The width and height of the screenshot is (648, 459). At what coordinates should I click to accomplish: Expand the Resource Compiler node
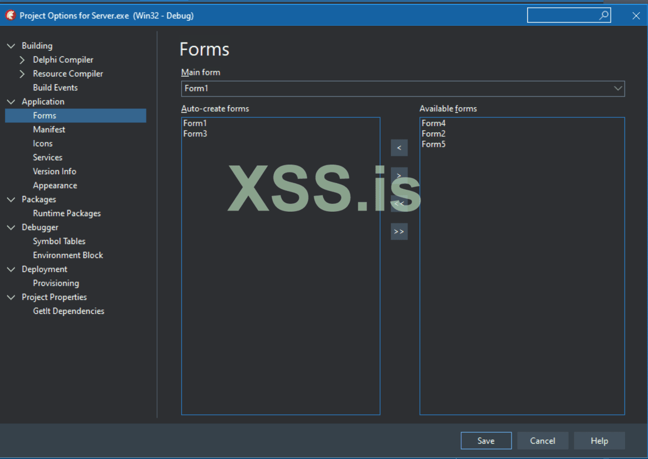22,74
